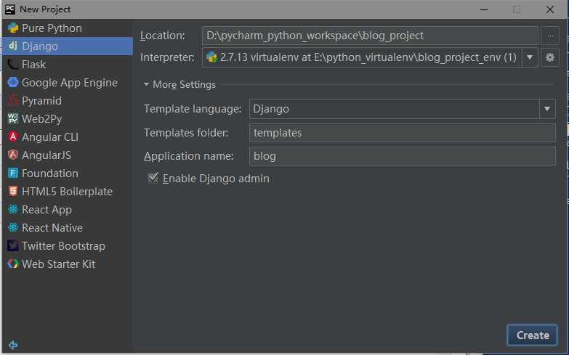Image resolution: width=569 pixels, height=355 pixels.
Task: Click the Google App Engine icon
Action: pos(13,83)
